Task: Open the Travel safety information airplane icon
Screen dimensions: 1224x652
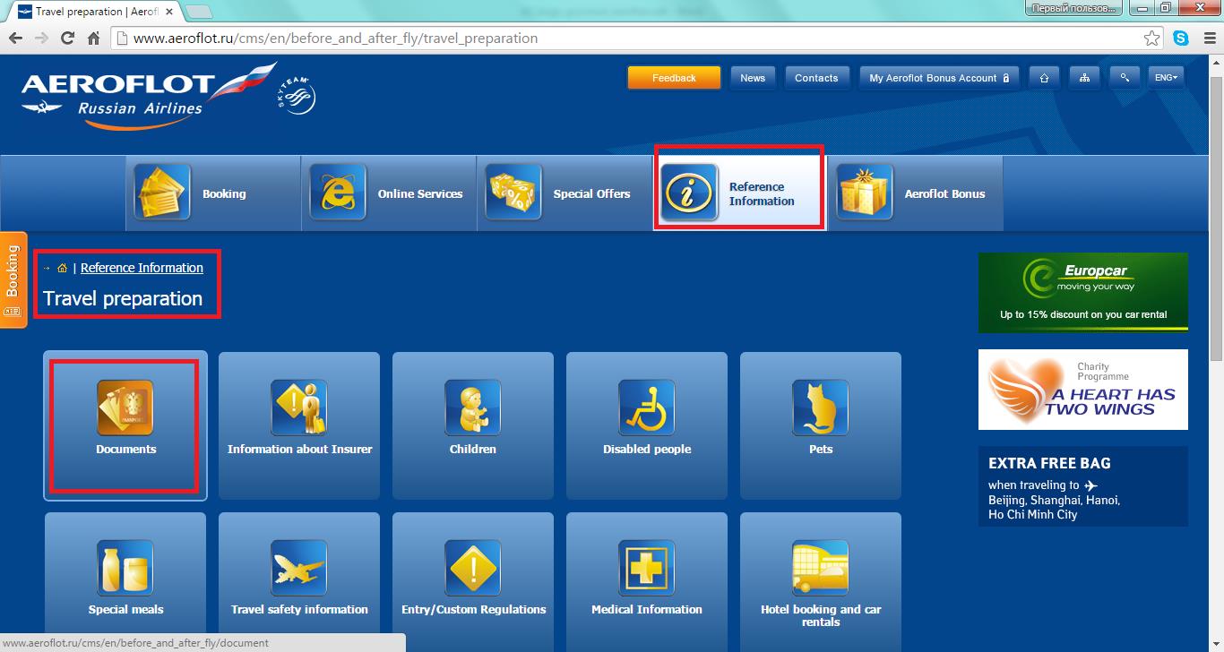Action: (x=299, y=568)
